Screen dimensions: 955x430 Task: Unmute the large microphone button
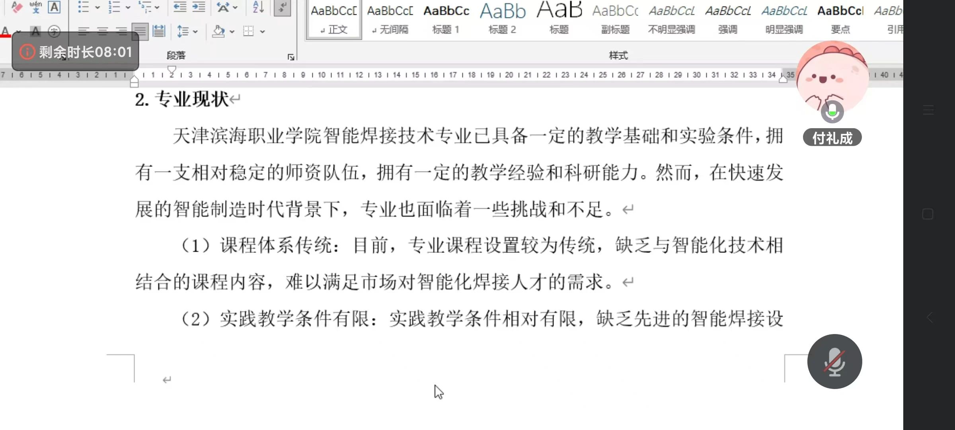click(834, 362)
